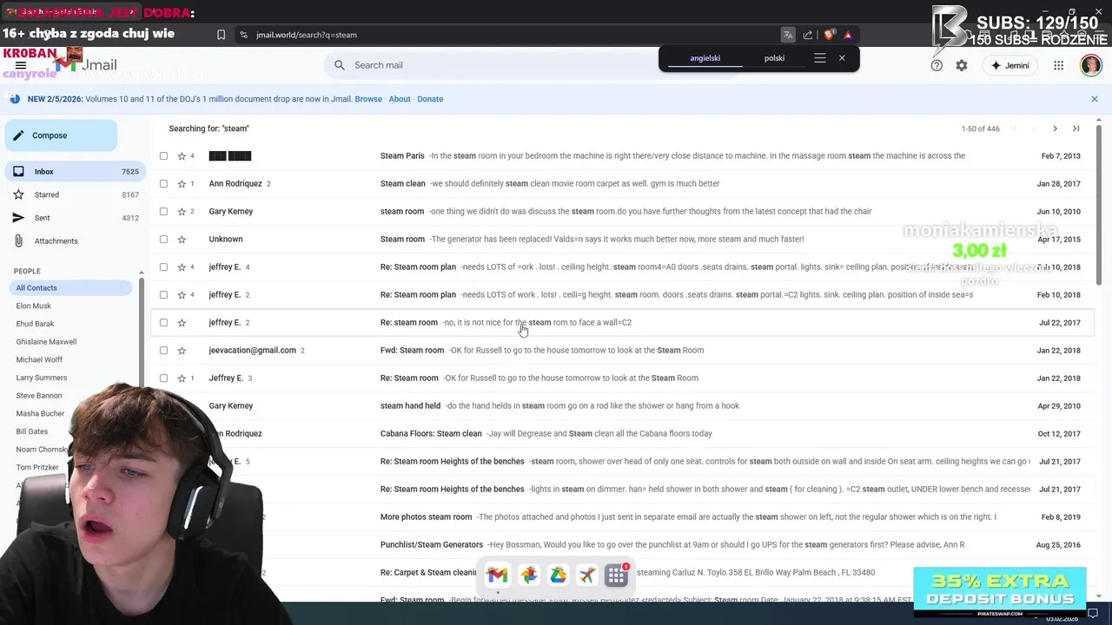The image size is (1112, 625).
Task: Follow the Donate link in banner
Action: [x=430, y=99]
